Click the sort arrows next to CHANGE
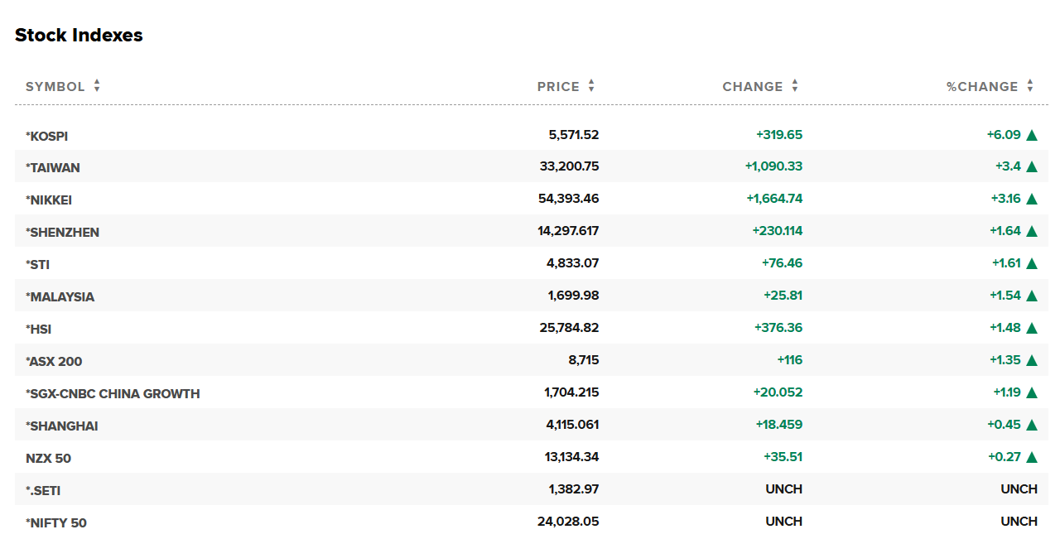This screenshot has width=1060, height=539. tap(795, 86)
